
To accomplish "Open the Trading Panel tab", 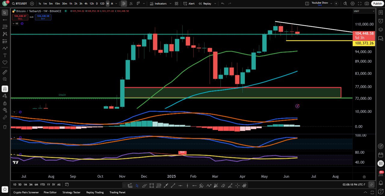I will pyautogui.click(x=118, y=192).
